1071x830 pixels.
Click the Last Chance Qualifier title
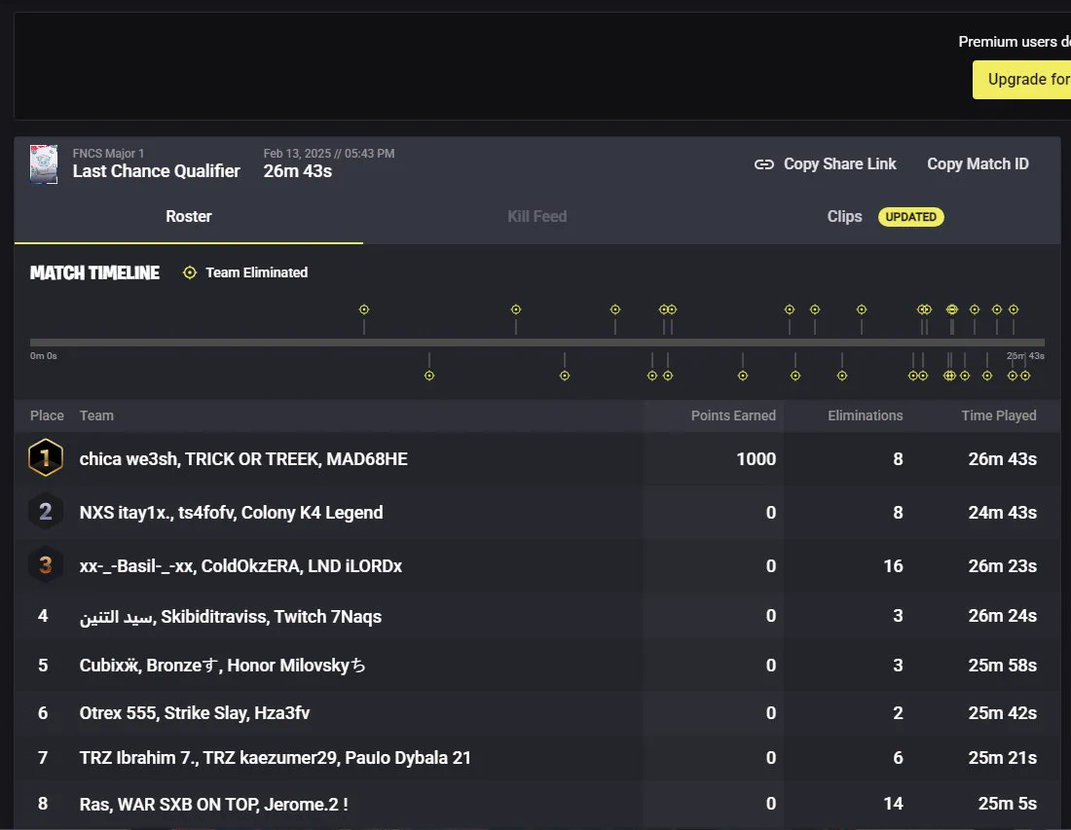157,171
